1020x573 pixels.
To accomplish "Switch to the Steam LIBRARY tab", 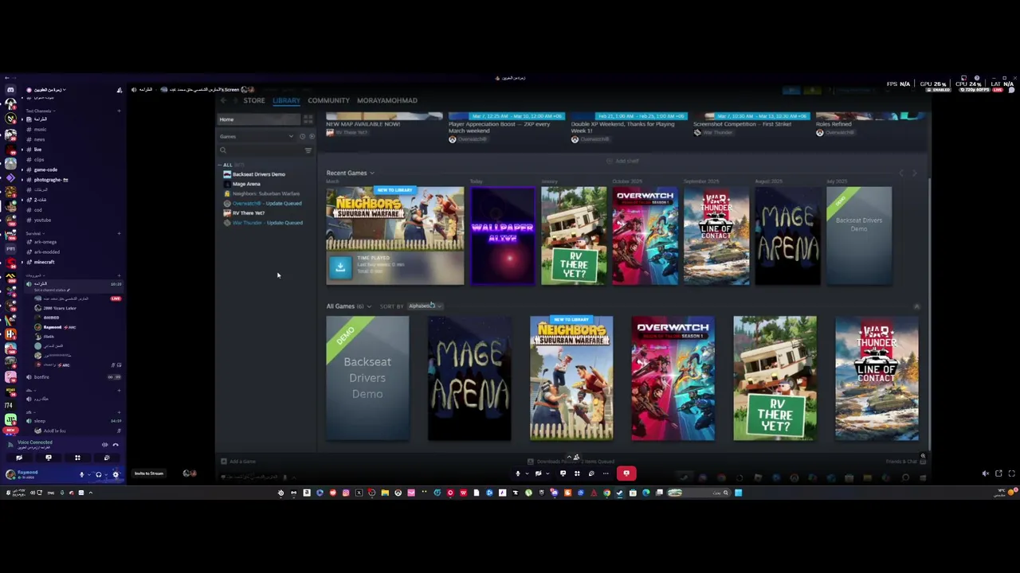I will pyautogui.click(x=286, y=100).
